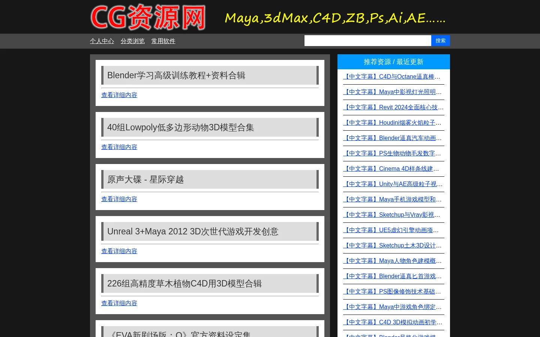Open sidebar link Revit 2024全面核心技
540x337 pixels.
(x=393, y=107)
